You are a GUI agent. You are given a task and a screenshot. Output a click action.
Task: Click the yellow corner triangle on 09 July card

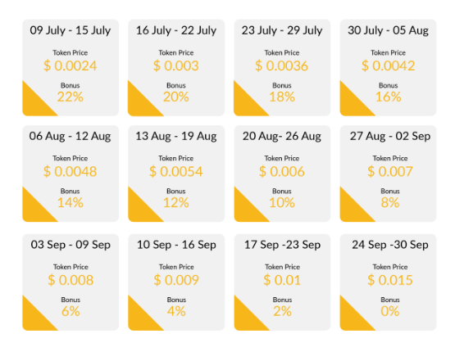[x=34, y=104]
